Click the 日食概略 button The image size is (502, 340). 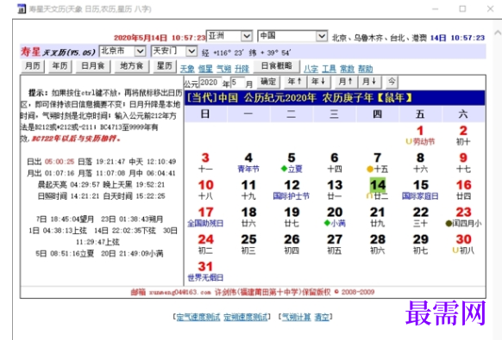click(x=277, y=66)
